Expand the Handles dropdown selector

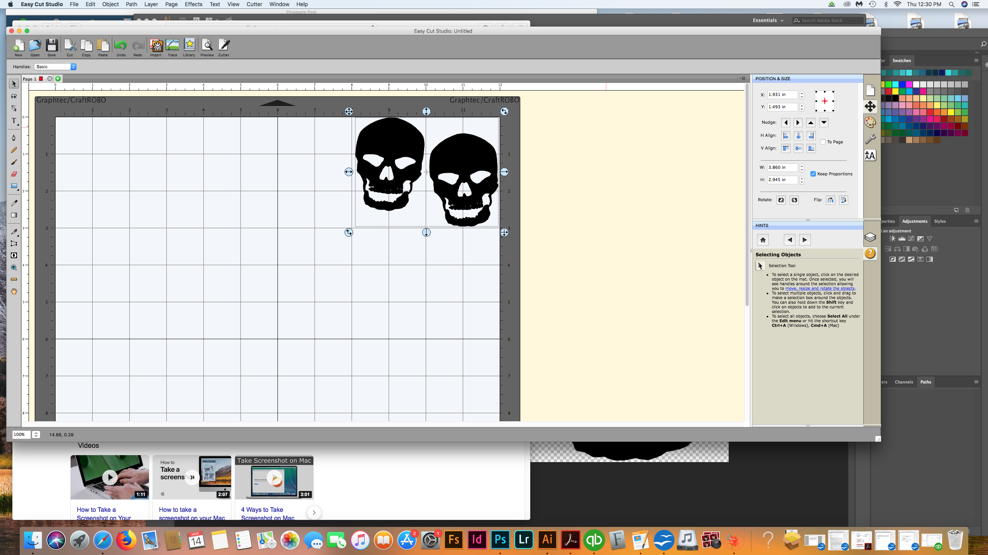73,66
